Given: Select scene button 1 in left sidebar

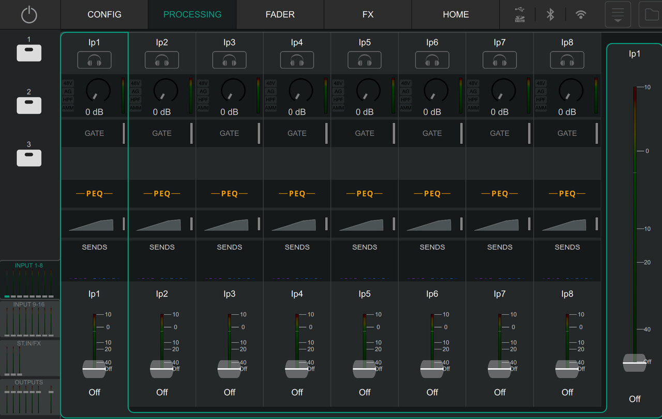Looking at the screenshot, I should 29,53.
